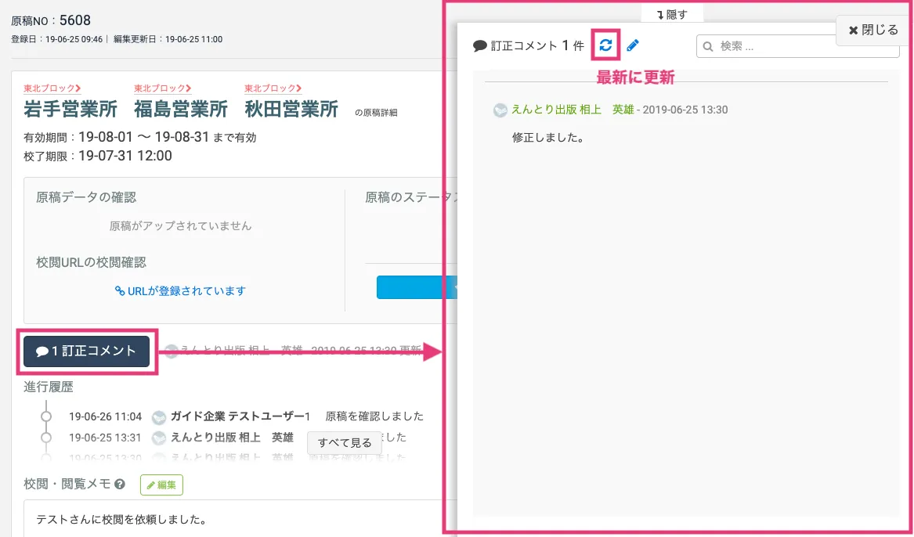
Task: Click the 検索 search field
Action: 797,46
